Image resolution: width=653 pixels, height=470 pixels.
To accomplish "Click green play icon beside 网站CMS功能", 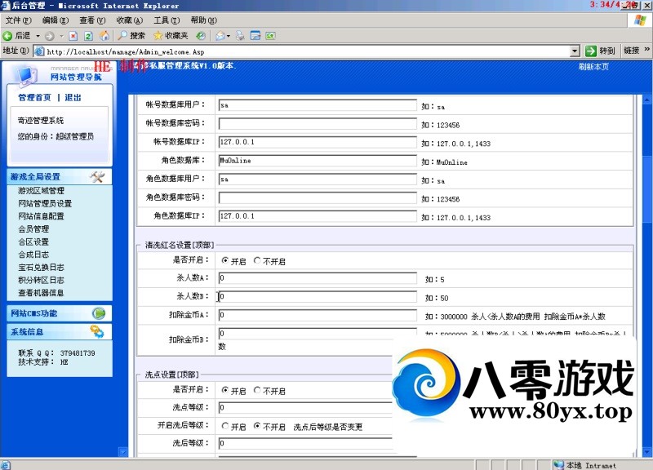I will pyautogui.click(x=99, y=313).
